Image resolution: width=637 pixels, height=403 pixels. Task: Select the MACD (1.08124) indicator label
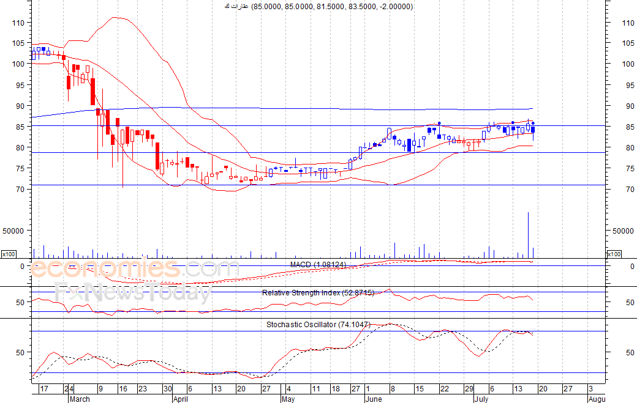point(318,265)
